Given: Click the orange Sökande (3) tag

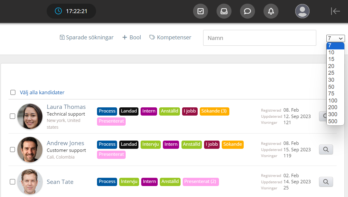Looking at the screenshot, I should tap(214, 111).
